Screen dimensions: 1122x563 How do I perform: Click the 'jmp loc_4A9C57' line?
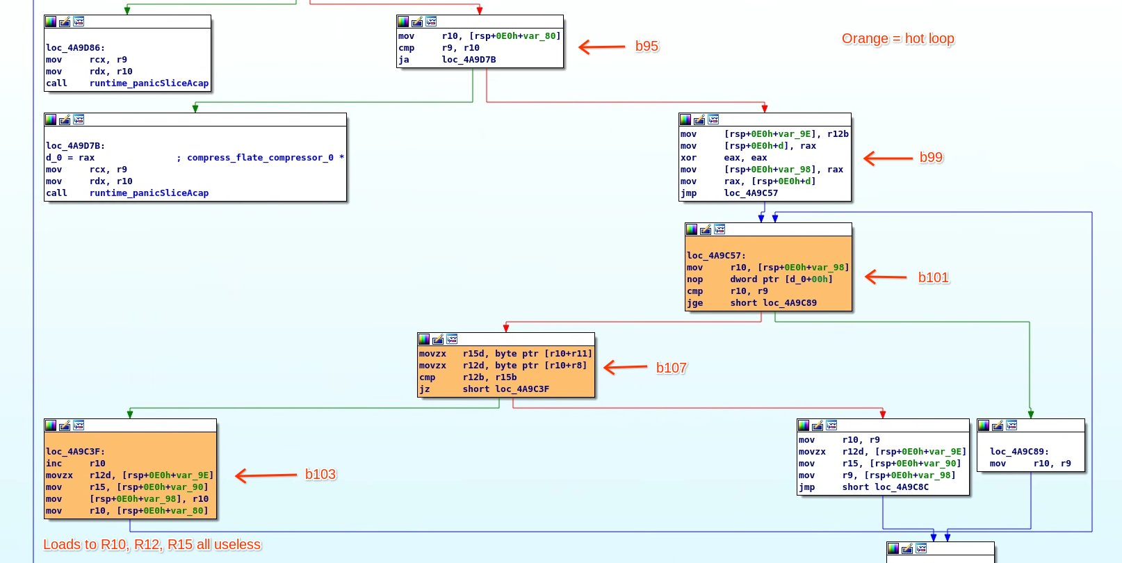coord(729,193)
